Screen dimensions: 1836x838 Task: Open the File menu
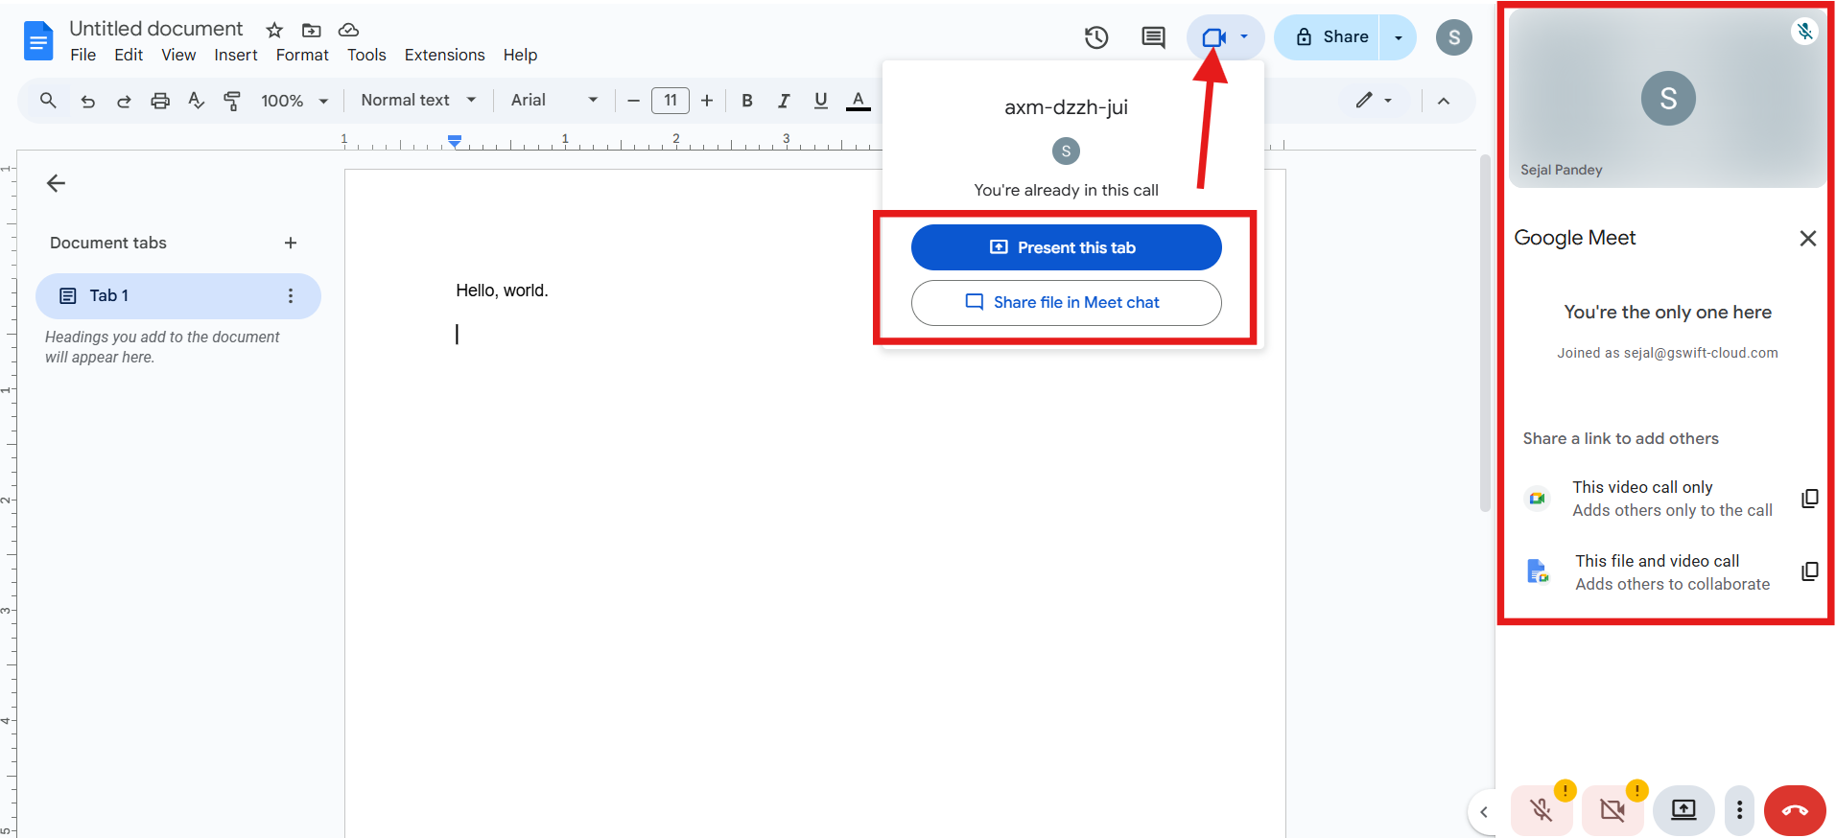click(83, 55)
